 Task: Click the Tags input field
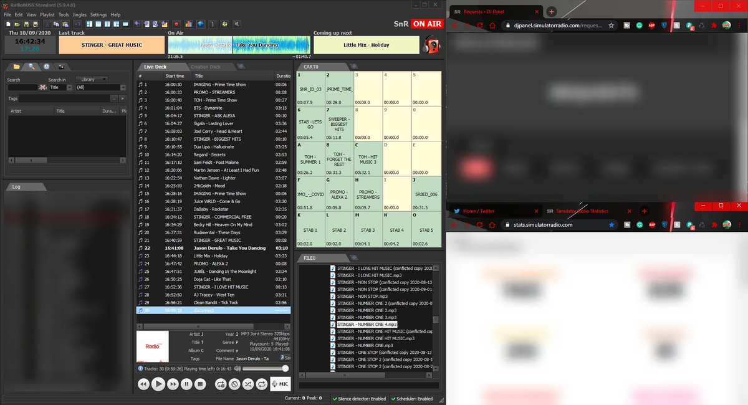(x=64, y=98)
